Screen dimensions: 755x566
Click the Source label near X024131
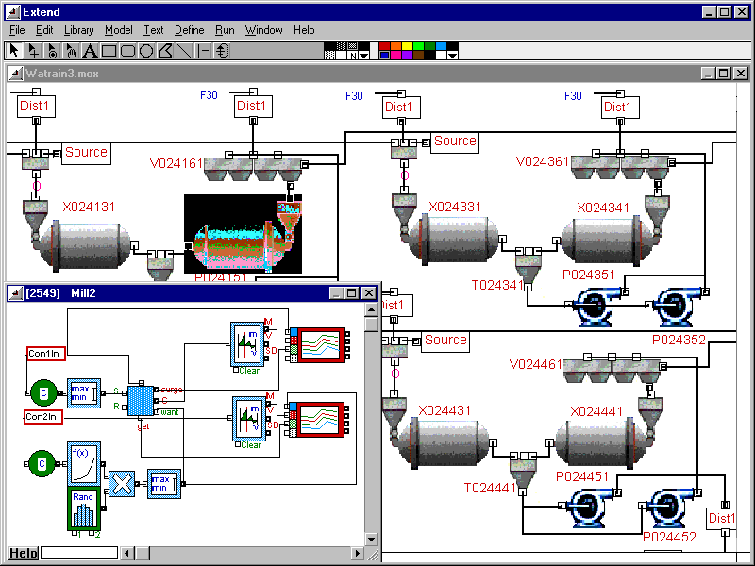pos(86,152)
